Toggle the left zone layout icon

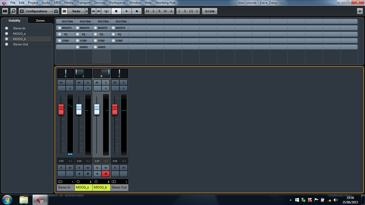click(5, 11)
